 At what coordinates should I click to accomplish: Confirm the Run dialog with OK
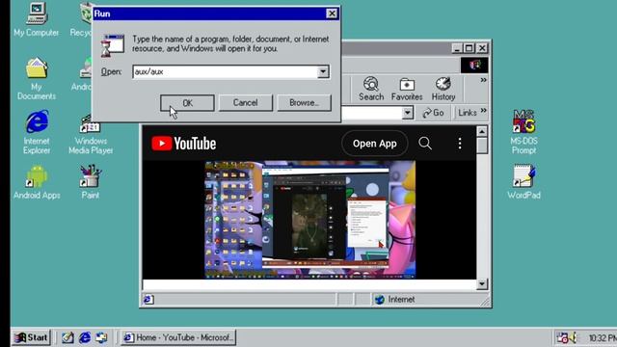pos(187,103)
